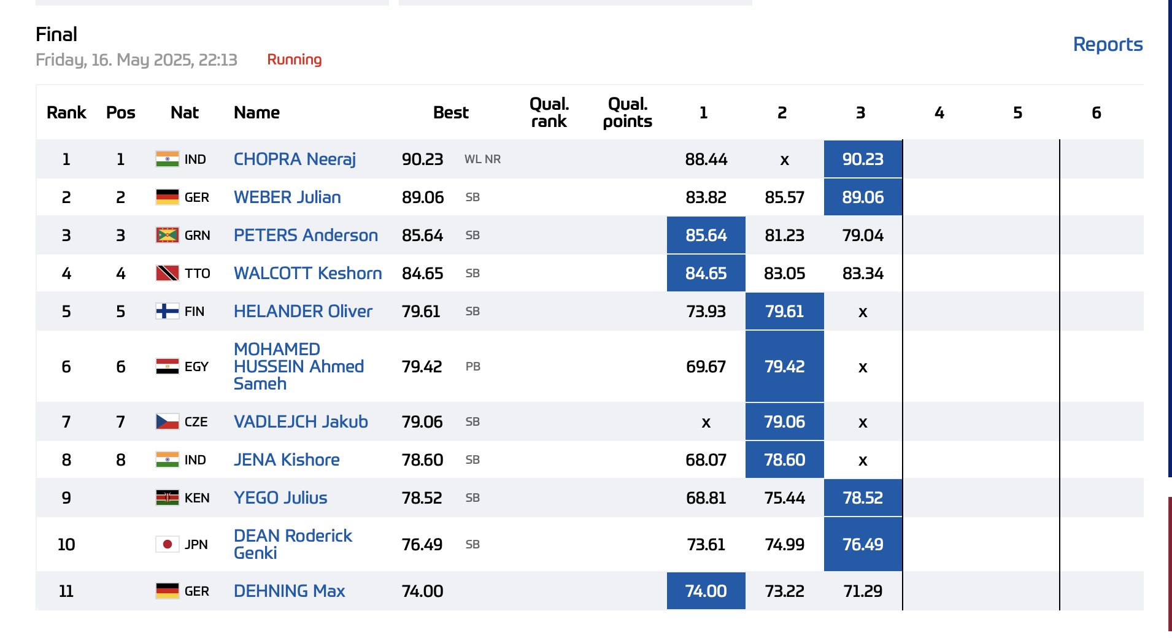Click the India flag beside Chopra
The height and width of the screenshot is (638, 1172).
167,159
